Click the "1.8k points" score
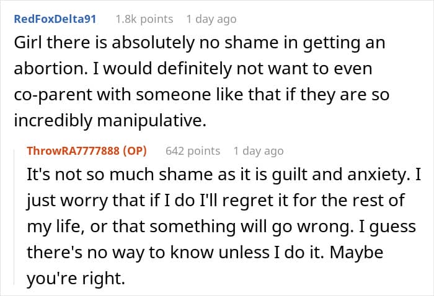 [144, 19]
